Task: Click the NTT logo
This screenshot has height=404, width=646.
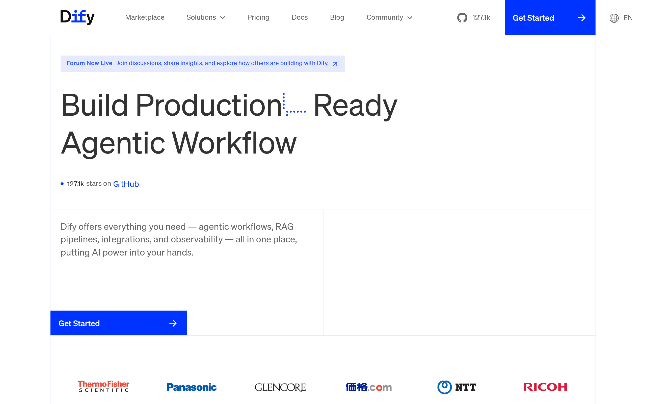Action: [457, 387]
